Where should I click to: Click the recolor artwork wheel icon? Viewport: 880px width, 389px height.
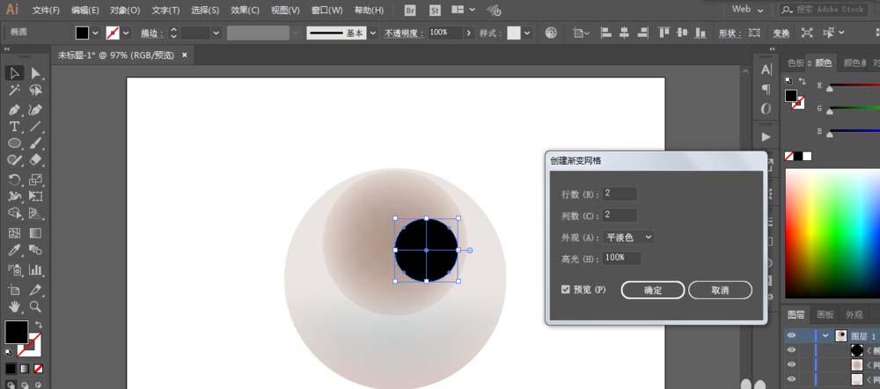551,33
